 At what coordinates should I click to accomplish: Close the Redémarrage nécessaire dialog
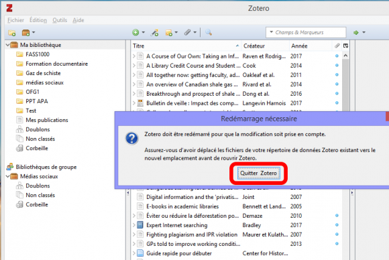tap(387, 117)
